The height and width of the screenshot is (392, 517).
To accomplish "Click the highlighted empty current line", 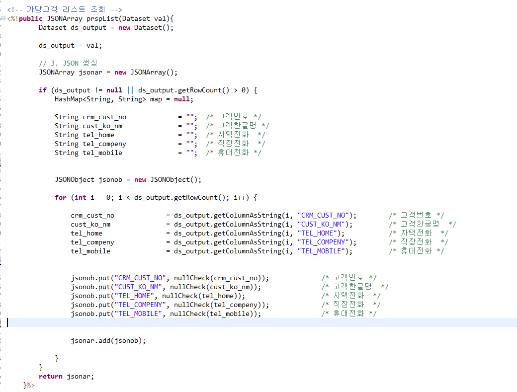I will pyautogui.click(x=261, y=322).
